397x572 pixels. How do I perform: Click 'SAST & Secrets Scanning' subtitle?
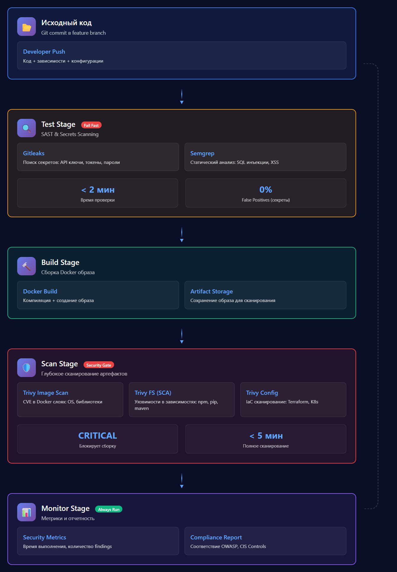click(70, 134)
